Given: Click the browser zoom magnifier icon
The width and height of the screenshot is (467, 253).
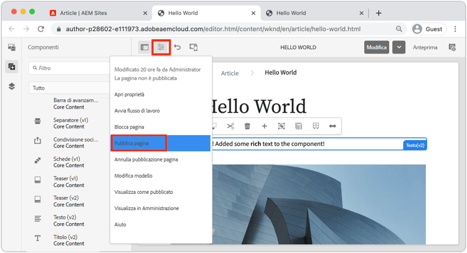Looking at the screenshot, I should [399, 29].
